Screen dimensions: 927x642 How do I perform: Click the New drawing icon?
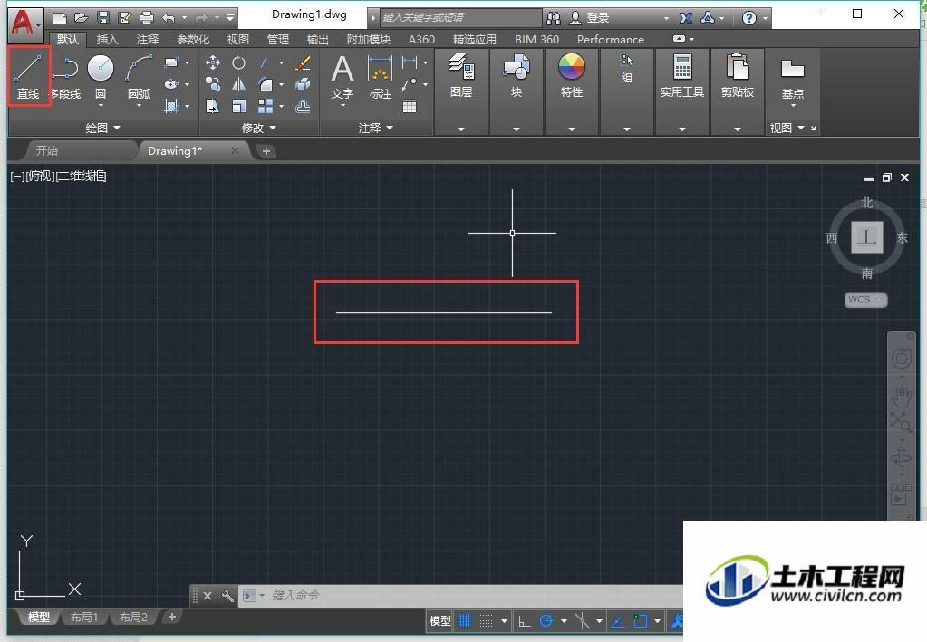(x=60, y=18)
